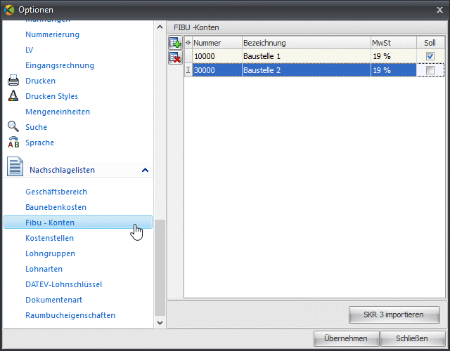The width and height of the screenshot is (450, 351).
Task: Click the row indicator of the 30000 row
Action: point(188,70)
